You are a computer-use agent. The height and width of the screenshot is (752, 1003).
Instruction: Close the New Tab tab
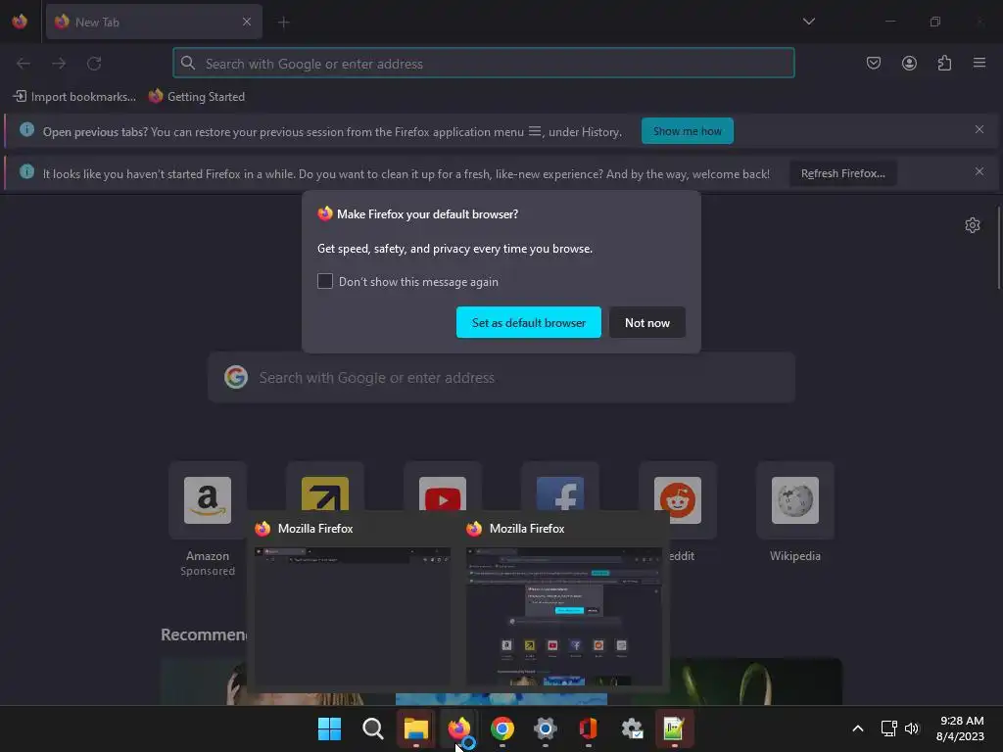coord(246,22)
